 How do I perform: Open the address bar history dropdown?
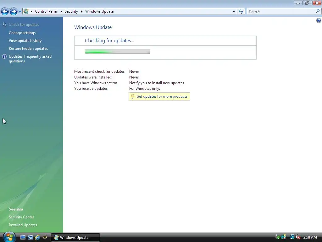click(234, 12)
